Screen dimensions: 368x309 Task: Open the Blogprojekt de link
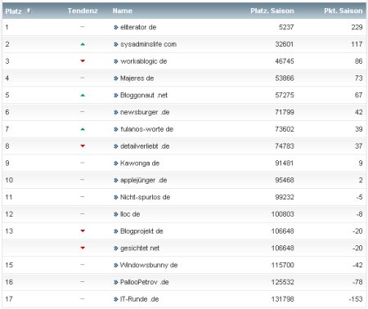pyautogui.click(x=141, y=231)
